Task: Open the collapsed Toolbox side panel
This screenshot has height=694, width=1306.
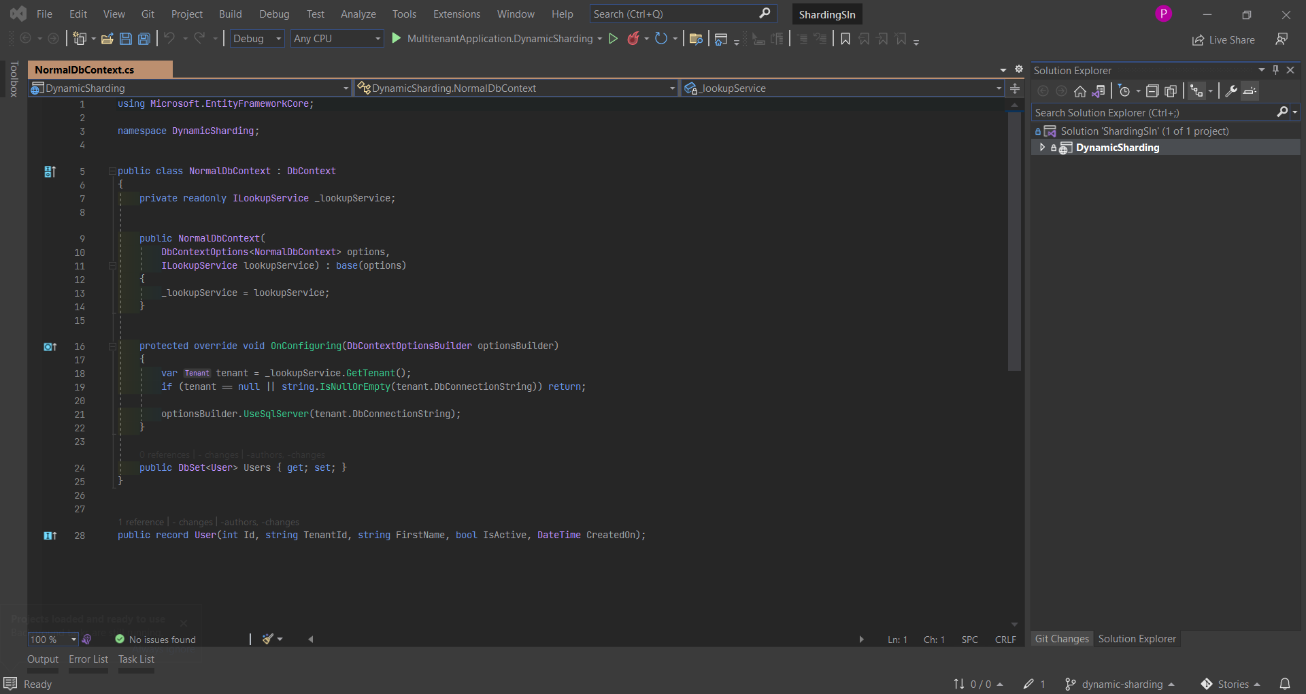Action: 14,79
